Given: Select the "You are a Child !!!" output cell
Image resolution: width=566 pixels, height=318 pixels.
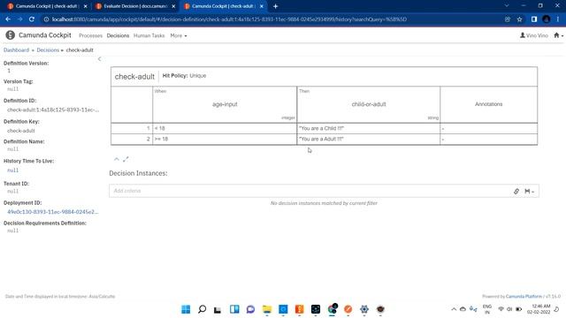Looking at the screenshot, I should (369, 128).
